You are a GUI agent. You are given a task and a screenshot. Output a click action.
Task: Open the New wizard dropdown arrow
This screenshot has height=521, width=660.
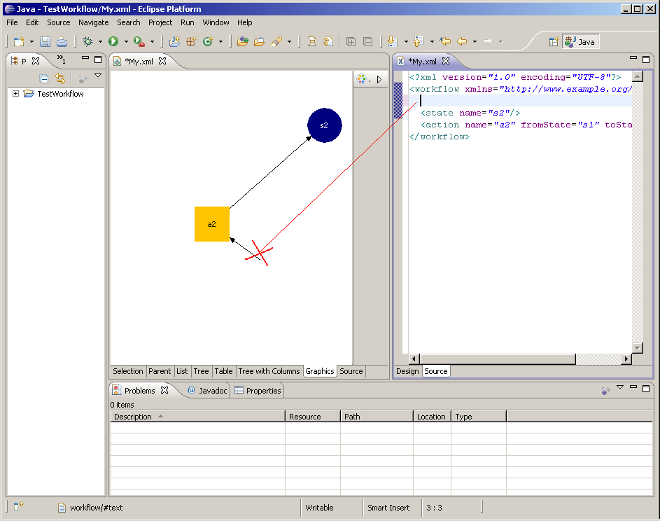(x=31, y=42)
